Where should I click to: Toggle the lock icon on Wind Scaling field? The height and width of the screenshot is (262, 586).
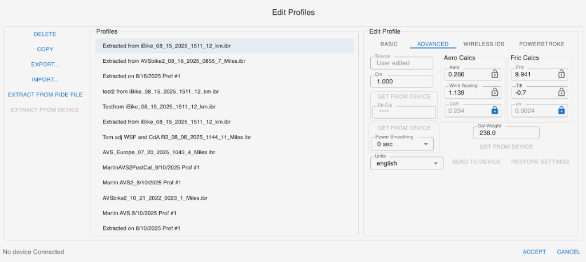point(495,92)
